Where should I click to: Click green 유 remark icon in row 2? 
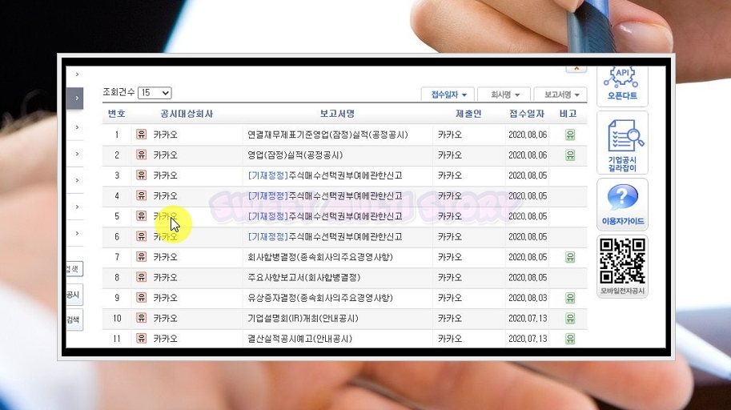coord(570,155)
